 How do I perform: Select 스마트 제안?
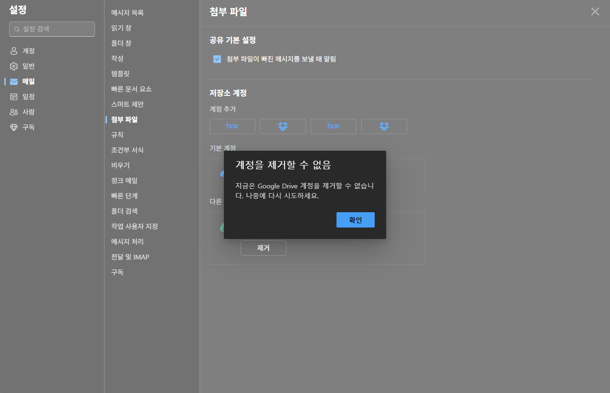point(127,104)
